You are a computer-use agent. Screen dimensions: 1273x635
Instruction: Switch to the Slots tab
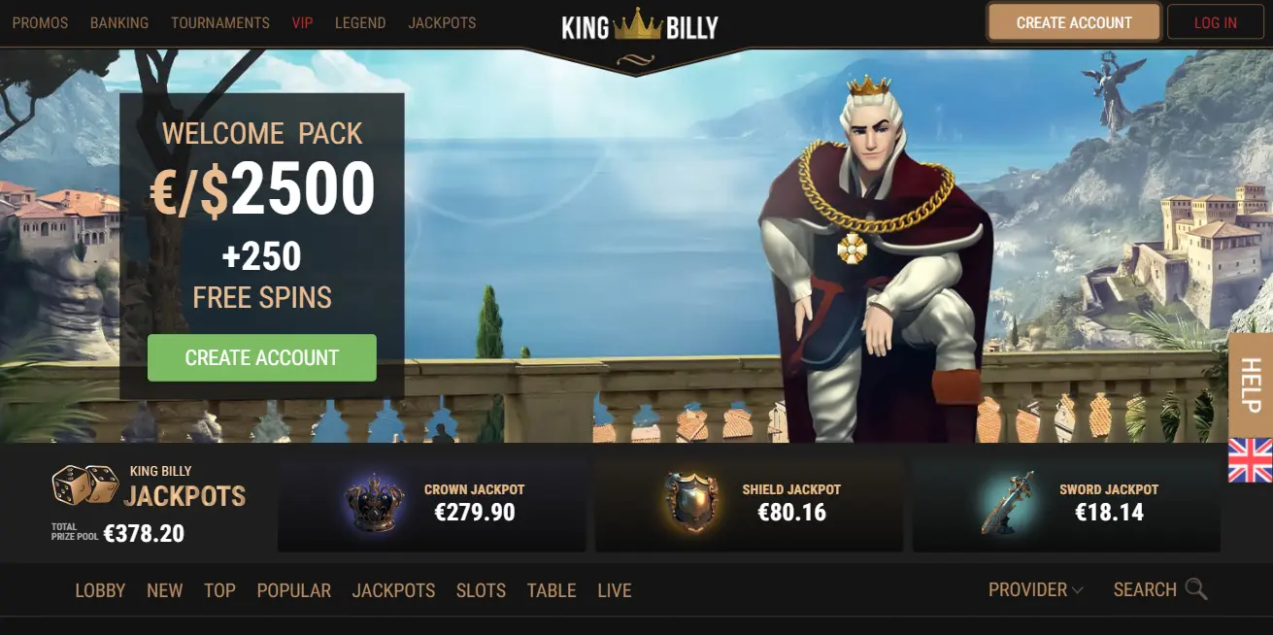click(481, 590)
